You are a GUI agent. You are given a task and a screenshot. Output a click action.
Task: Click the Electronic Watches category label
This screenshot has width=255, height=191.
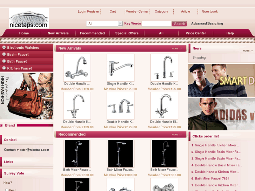(x=23, y=48)
